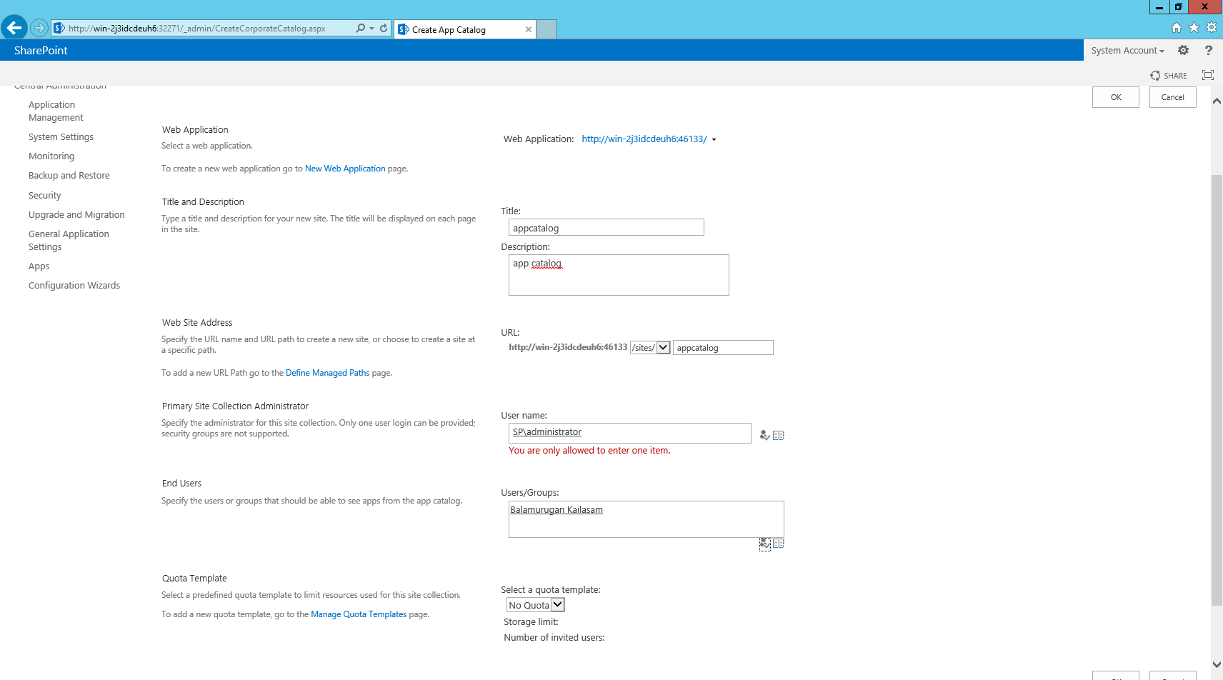Open the address bar dropdown arrow

372,29
